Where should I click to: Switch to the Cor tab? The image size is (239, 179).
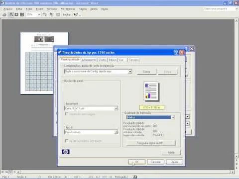pyautogui.click(x=121, y=60)
